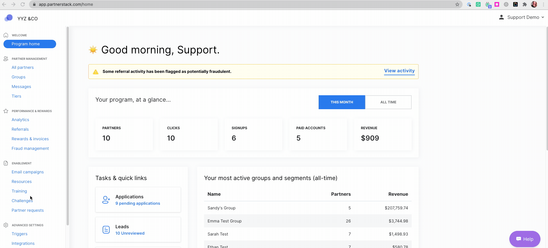Go to Rewards & invoices
Viewport: 548px width, 248px height.
(x=30, y=139)
